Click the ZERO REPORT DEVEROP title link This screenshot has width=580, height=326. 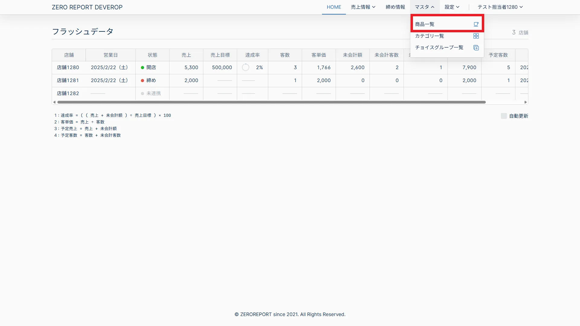click(x=87, y=7)
